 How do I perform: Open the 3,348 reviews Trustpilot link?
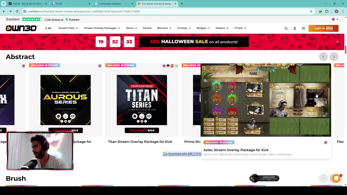point(54,19)
